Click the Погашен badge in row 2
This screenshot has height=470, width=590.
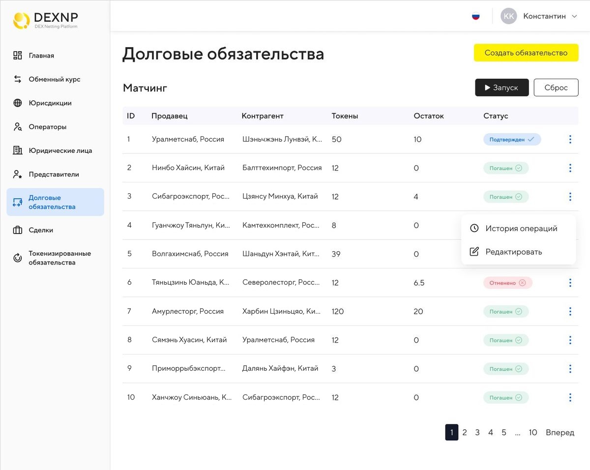point(506,168)
